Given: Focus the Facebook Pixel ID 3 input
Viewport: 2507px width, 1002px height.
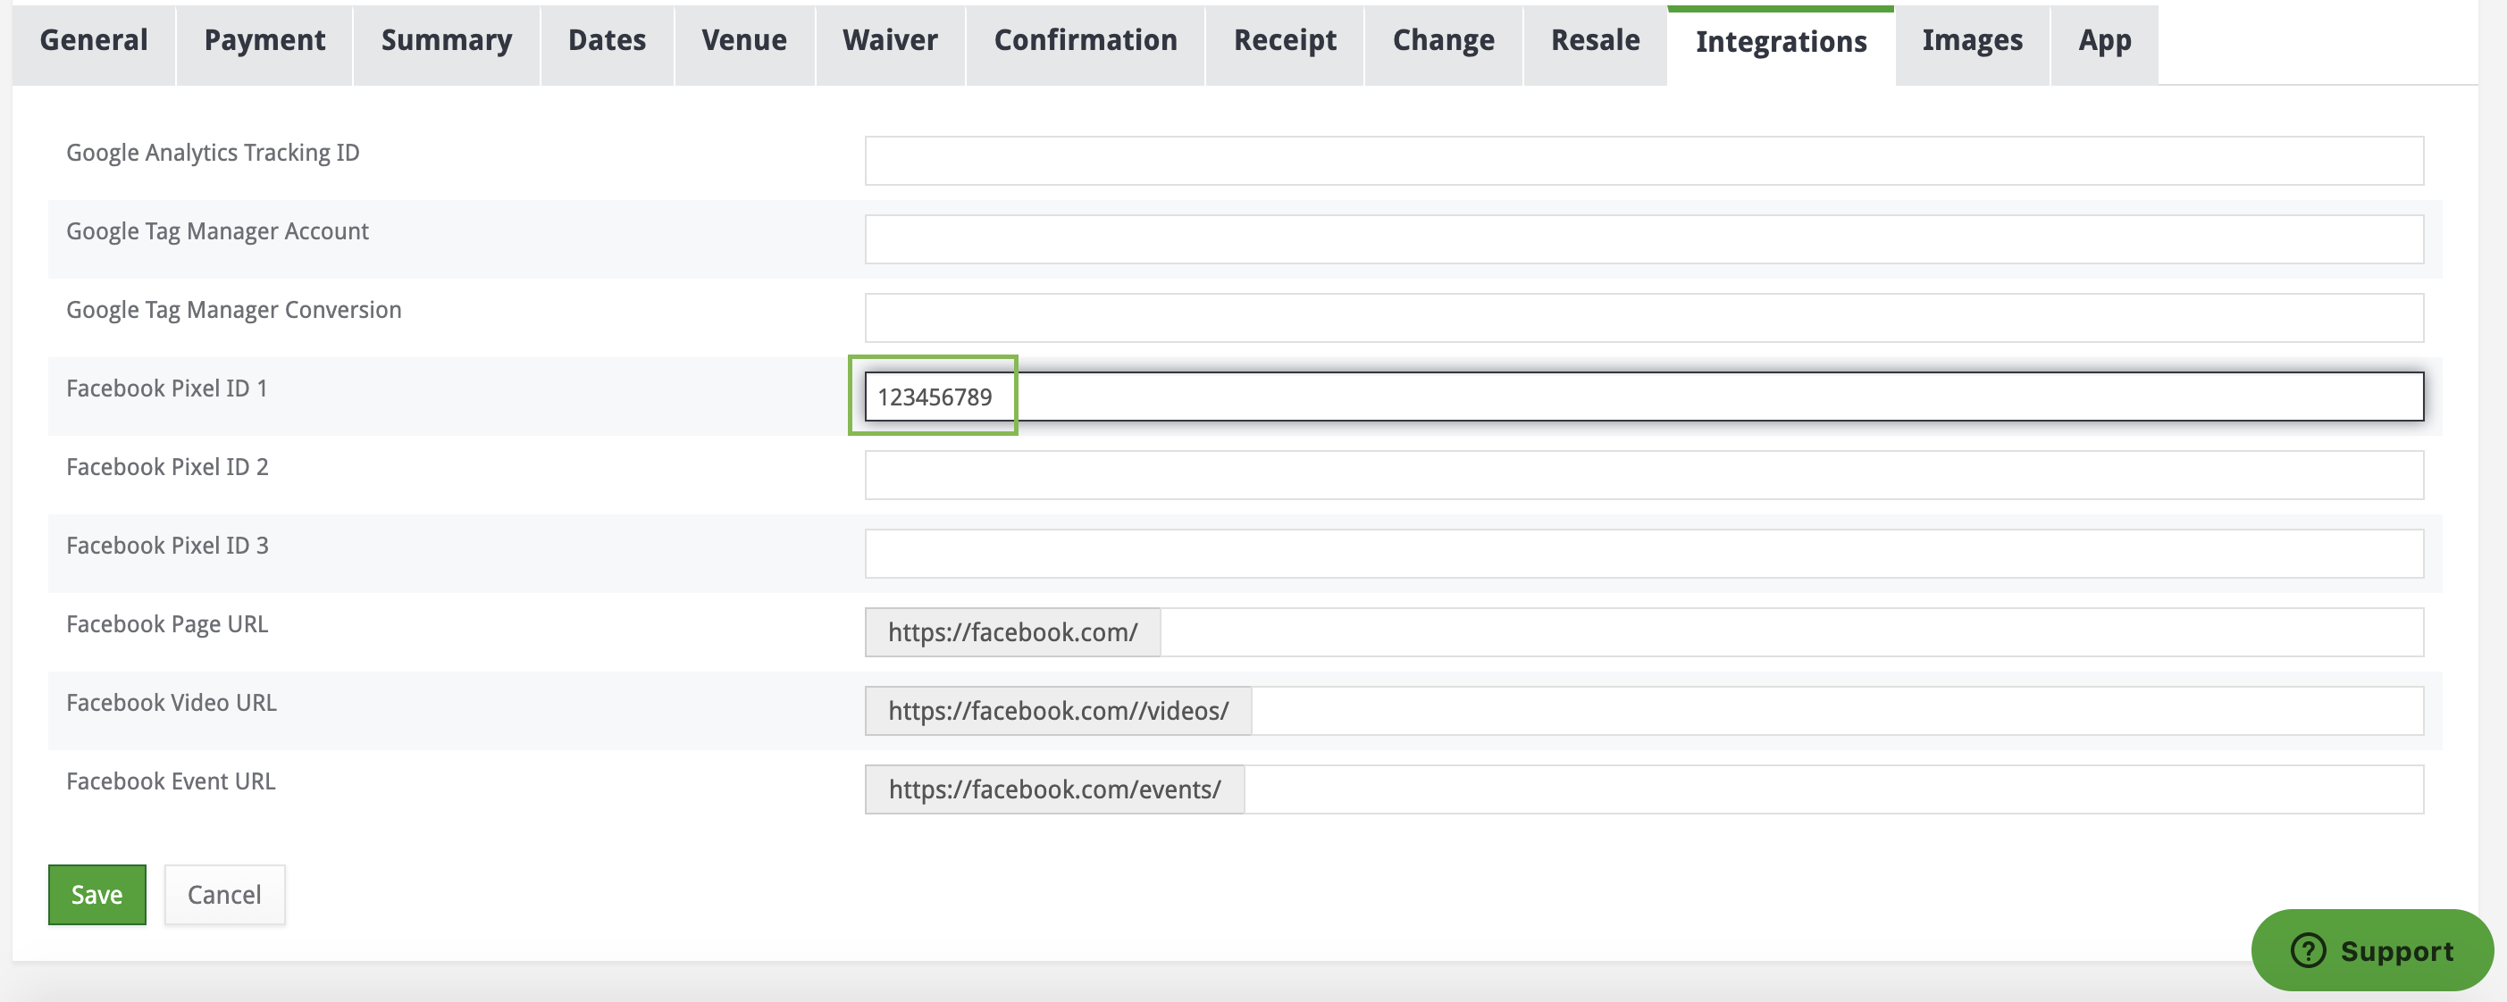Looking at the screenshot, I should tap(1644, 555).
